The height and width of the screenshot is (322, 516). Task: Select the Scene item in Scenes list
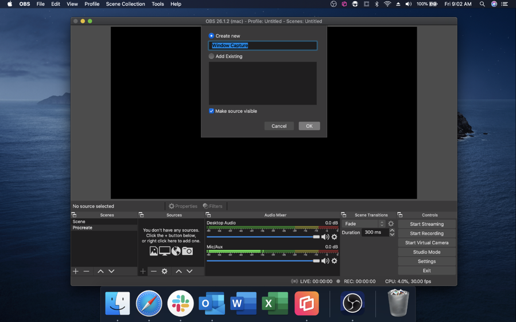[x=104, y=222]
